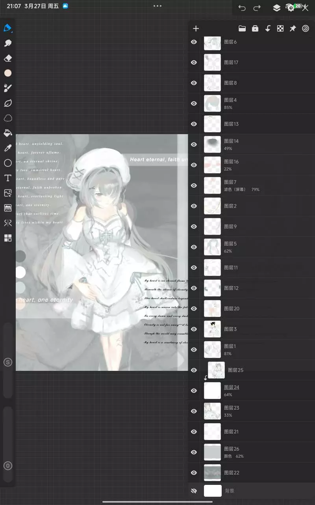Pin the layers panel

[x=293, y=28]
